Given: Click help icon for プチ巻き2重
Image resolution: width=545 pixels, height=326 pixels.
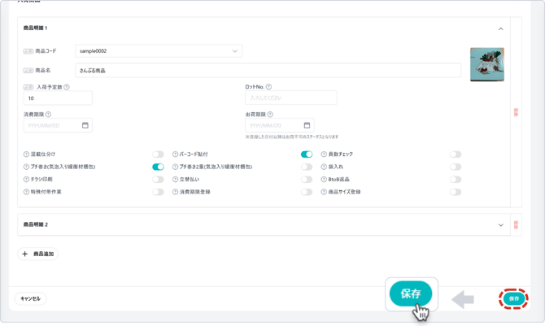Looking at the screenshot, I should [175, 167].
